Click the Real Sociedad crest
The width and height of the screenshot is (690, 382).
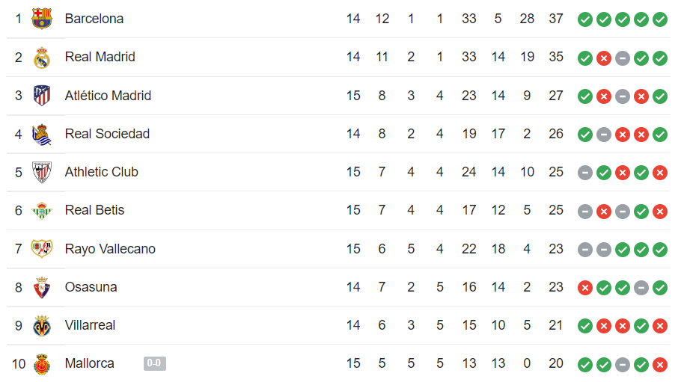42,134
